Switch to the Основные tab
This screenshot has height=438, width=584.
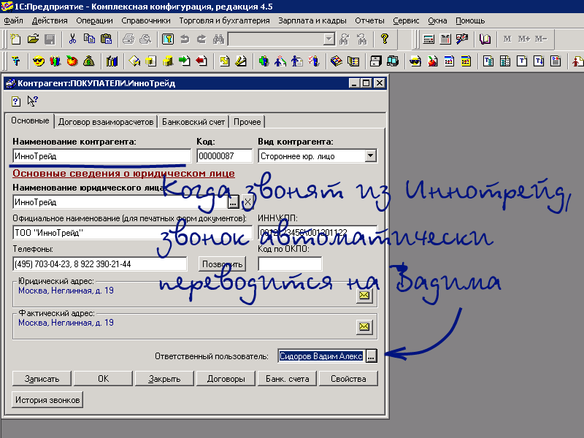tap(30, 120)
